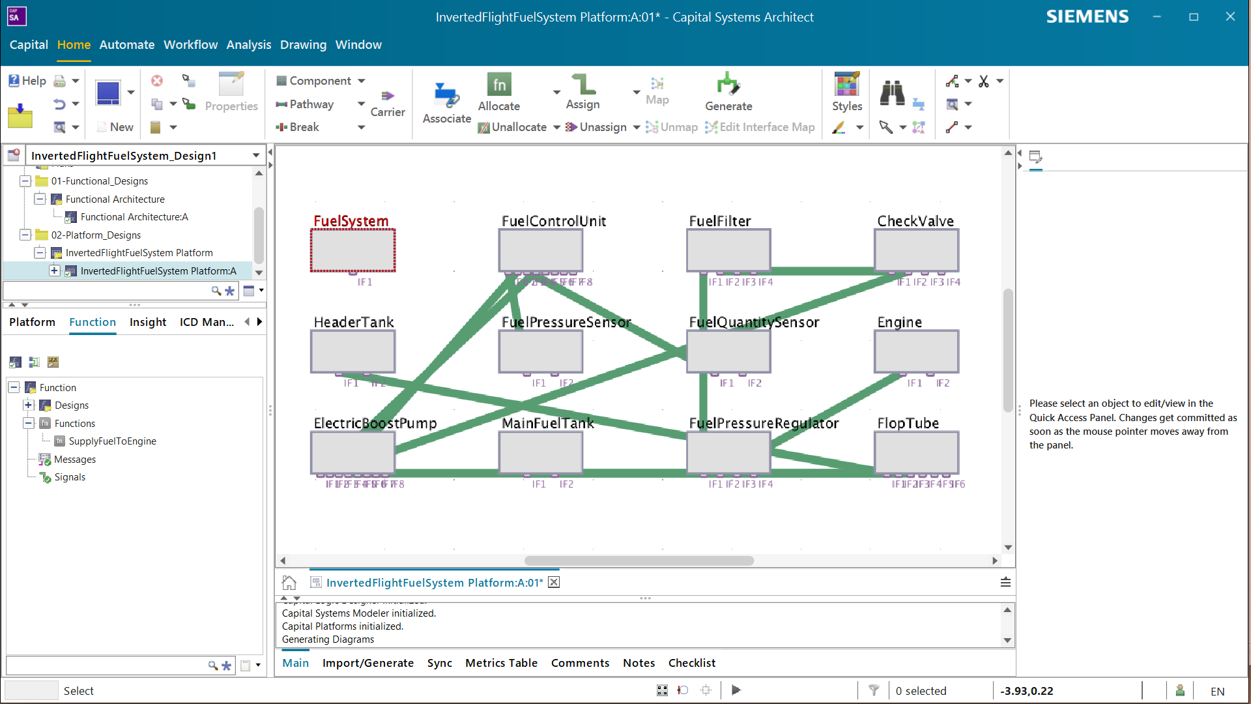Screen dimensions: 1251x704
Task: Click the Unassign button
Action: click(x=596, y=127)
